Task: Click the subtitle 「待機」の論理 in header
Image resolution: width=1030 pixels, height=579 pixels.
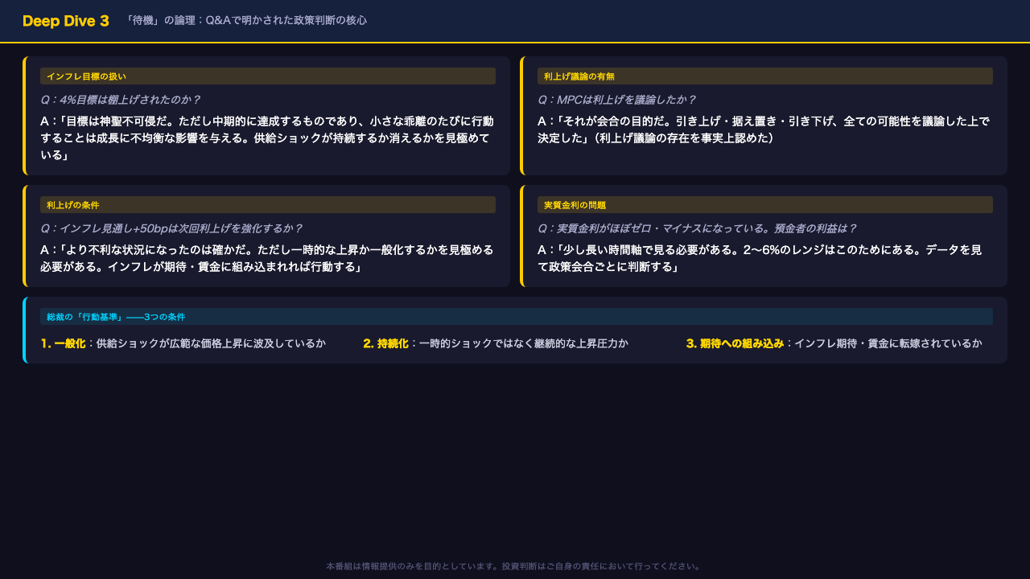Action: 246,20
